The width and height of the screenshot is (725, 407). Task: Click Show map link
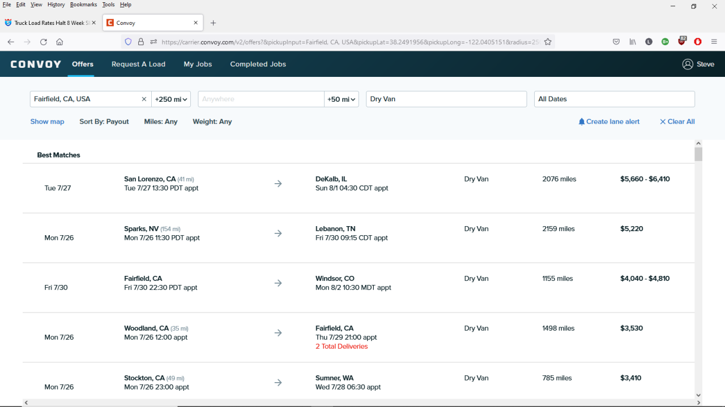tap(47, 122)
